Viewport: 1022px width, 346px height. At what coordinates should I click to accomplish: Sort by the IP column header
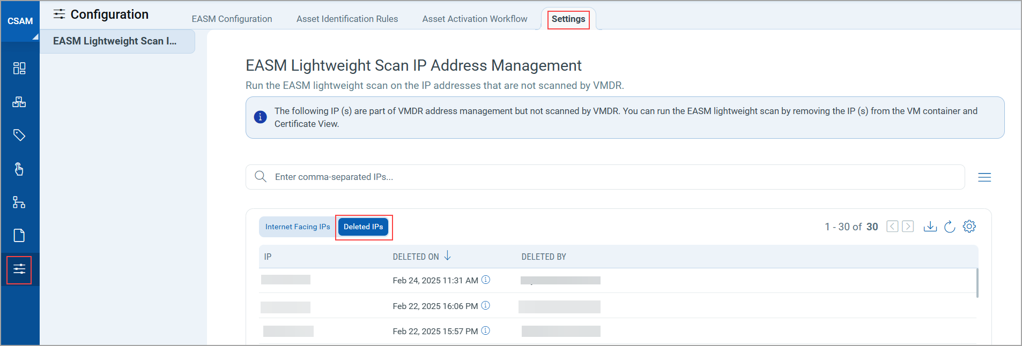click(268, 257)
